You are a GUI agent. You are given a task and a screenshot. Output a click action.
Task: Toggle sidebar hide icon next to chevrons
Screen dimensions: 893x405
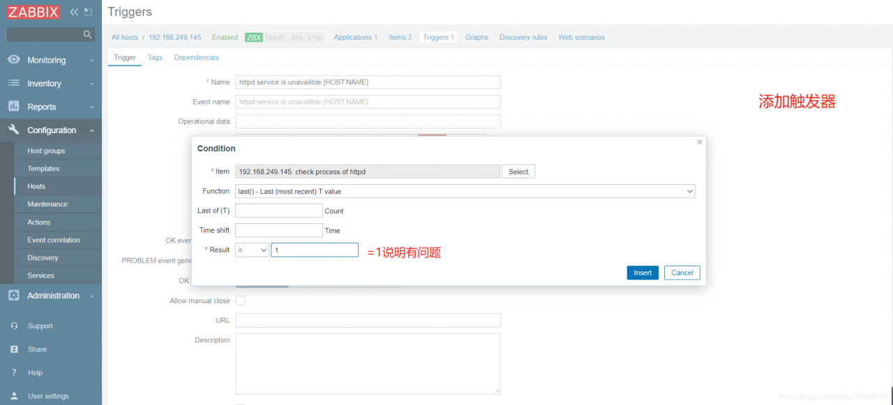click(x=88, y=12)
